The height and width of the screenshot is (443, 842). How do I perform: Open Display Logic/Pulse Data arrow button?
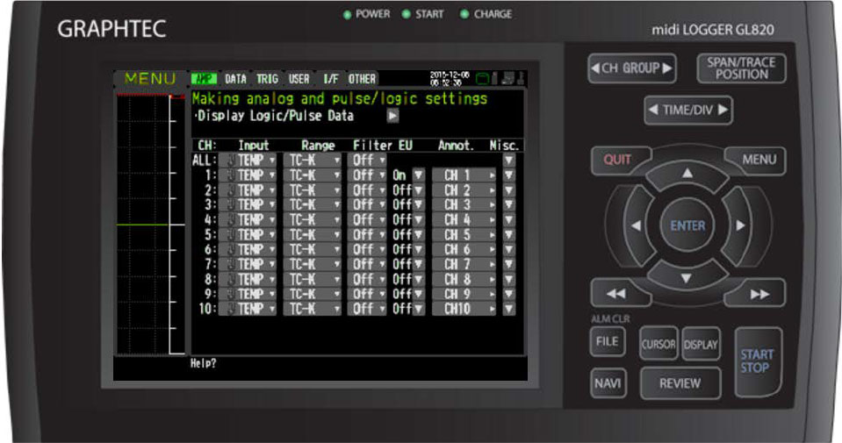tap(393, 115)
